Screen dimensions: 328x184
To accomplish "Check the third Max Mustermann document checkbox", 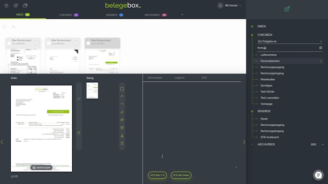I will coord(88,43).
